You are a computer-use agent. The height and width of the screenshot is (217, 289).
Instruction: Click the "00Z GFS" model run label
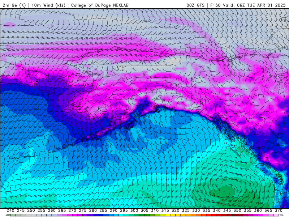tap(195, 5)
